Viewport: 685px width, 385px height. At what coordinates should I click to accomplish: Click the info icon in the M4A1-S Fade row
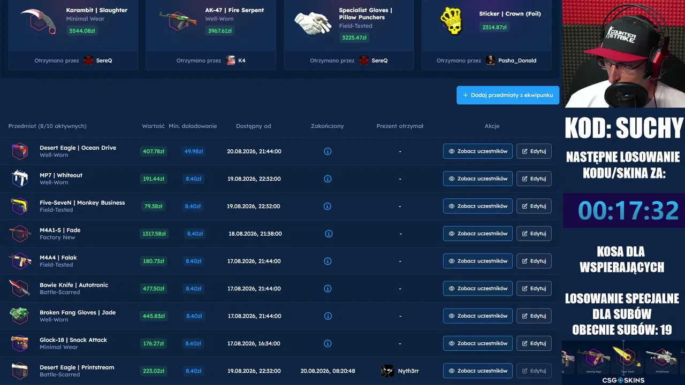pyautogui.click(x=329, y=234)
